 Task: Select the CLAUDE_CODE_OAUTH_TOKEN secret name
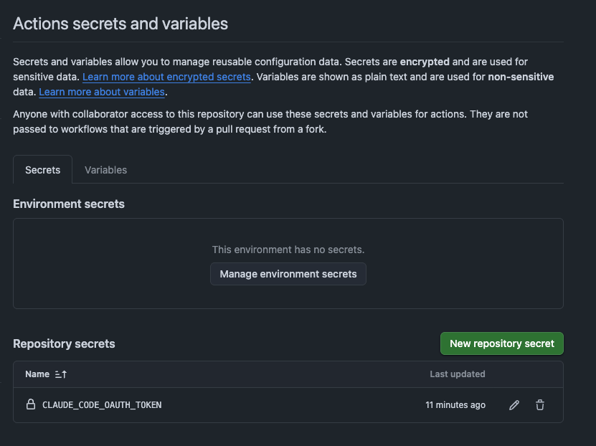click(x=101, y=404)
